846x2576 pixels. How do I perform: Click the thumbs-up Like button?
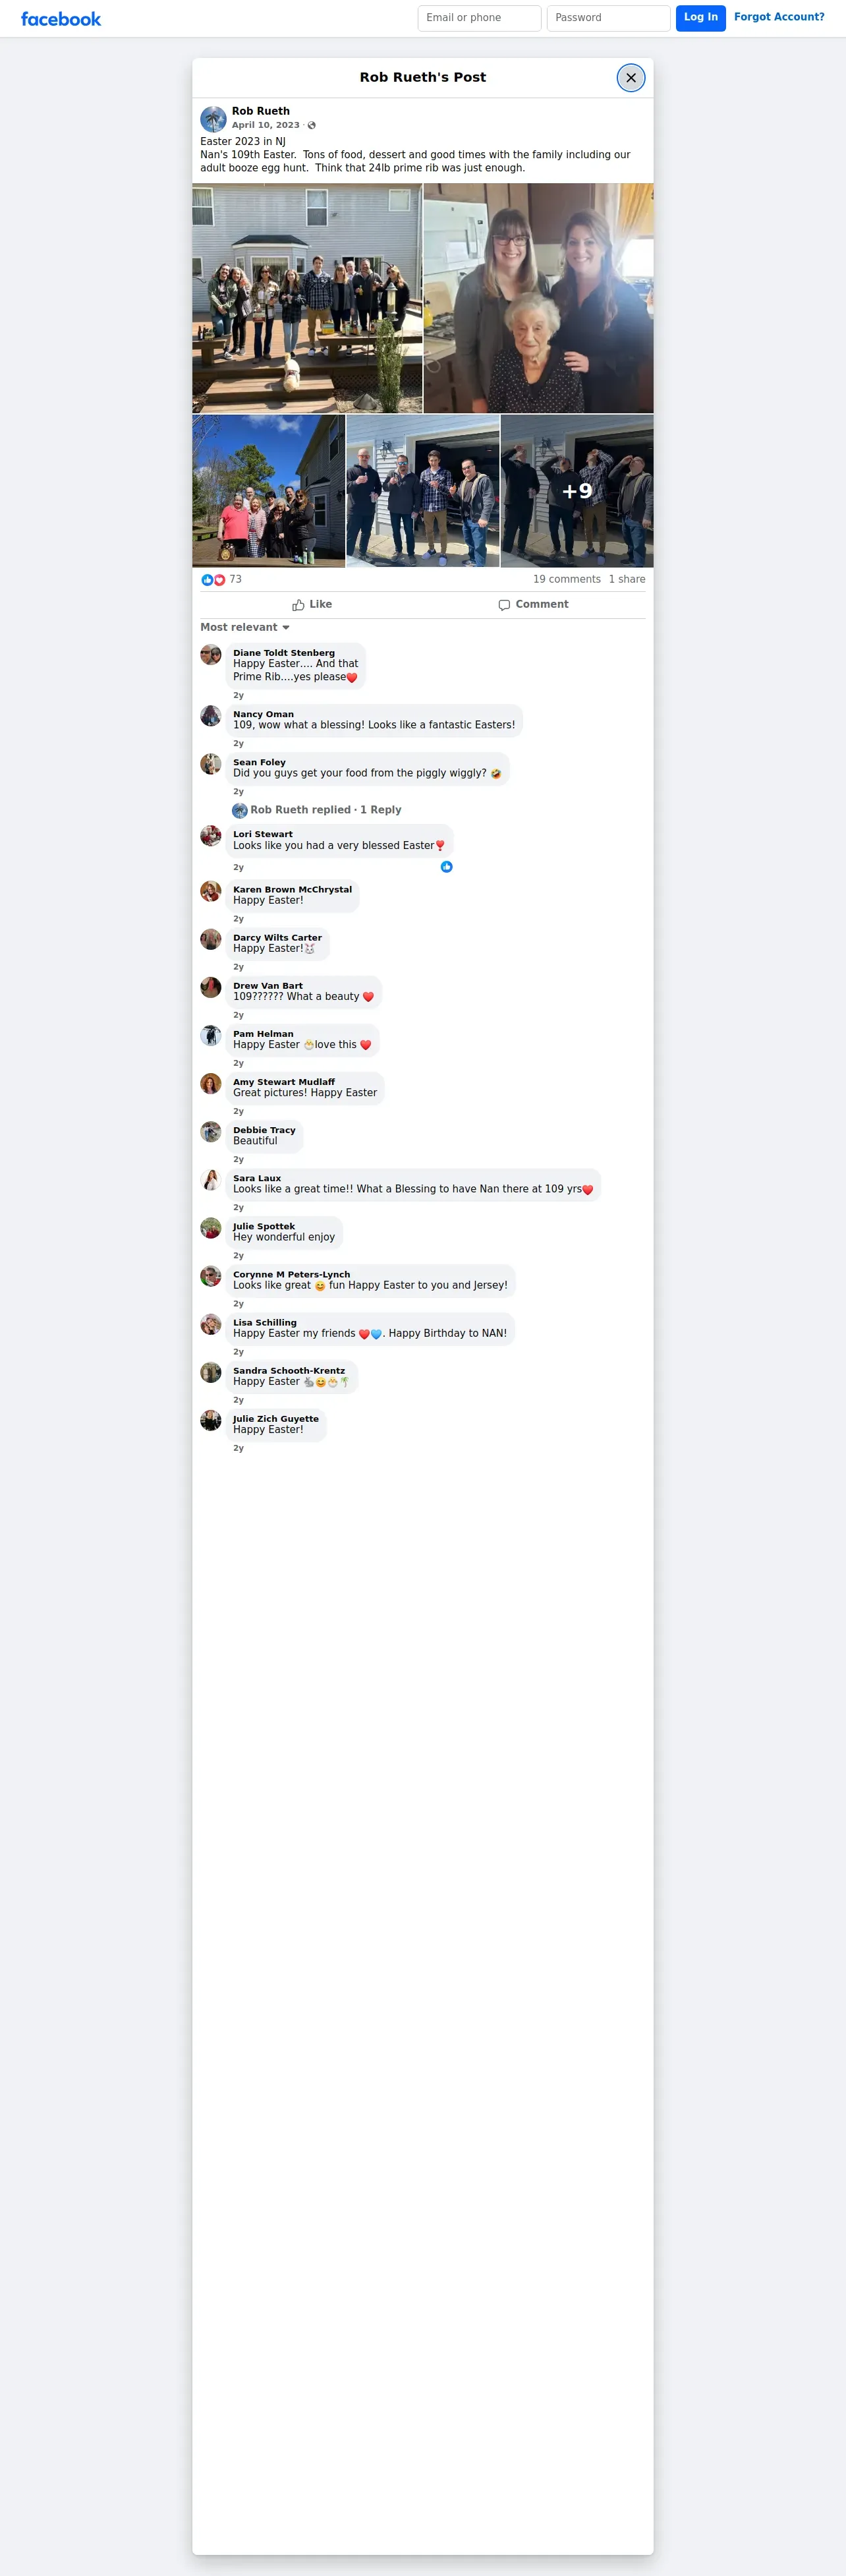pos(312,605)
